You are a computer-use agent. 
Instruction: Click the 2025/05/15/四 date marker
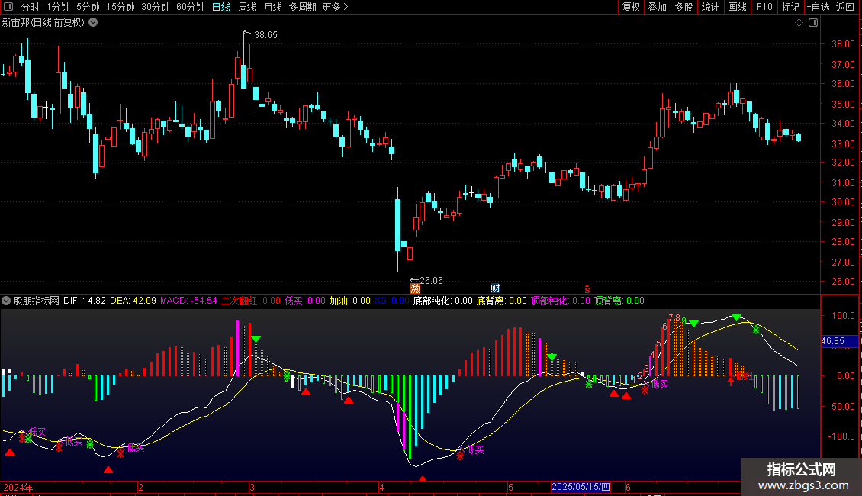pos(581,487)
